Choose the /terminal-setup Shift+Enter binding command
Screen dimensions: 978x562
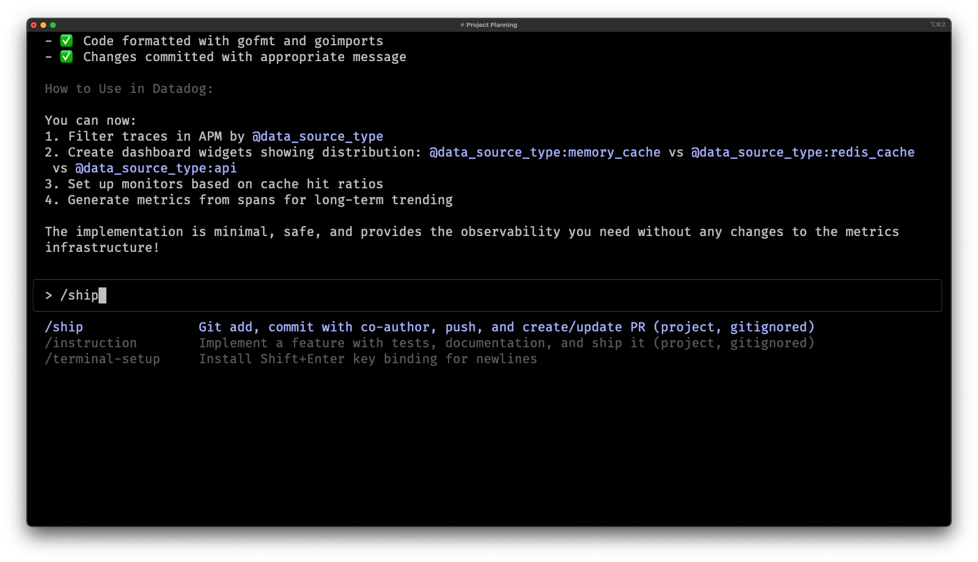tap(102, 359)
